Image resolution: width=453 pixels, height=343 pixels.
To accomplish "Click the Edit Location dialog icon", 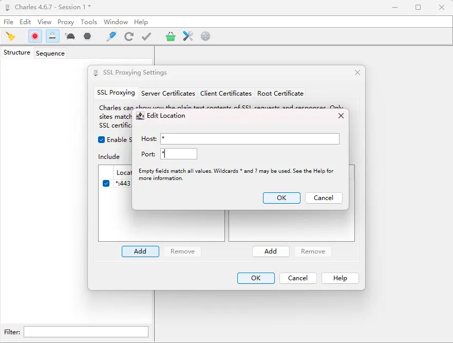I will (140, 116).
